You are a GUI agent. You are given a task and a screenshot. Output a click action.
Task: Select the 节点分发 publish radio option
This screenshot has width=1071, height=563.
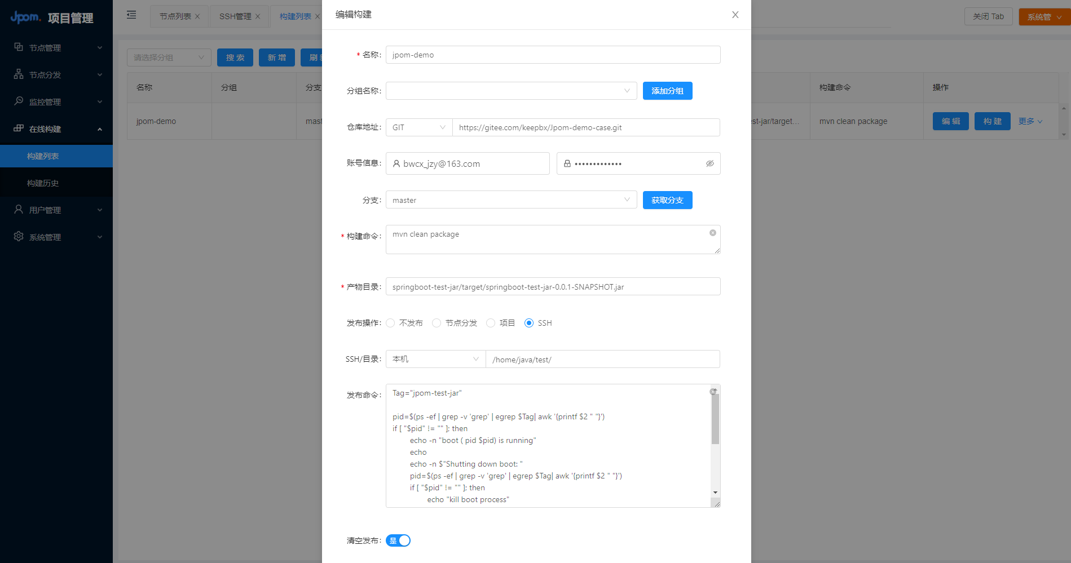(x=437, y=323)
